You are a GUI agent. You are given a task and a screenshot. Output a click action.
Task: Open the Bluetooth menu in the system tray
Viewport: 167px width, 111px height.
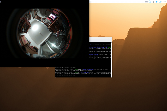point(153,2)
